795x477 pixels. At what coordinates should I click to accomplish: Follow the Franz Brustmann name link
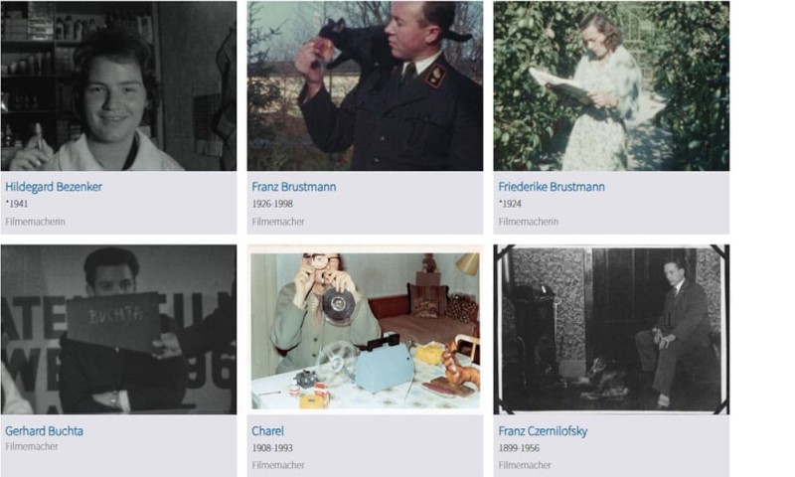tap(294, 187)
